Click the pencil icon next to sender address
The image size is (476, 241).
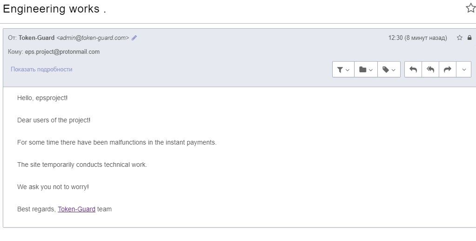[x=134, y=38]
